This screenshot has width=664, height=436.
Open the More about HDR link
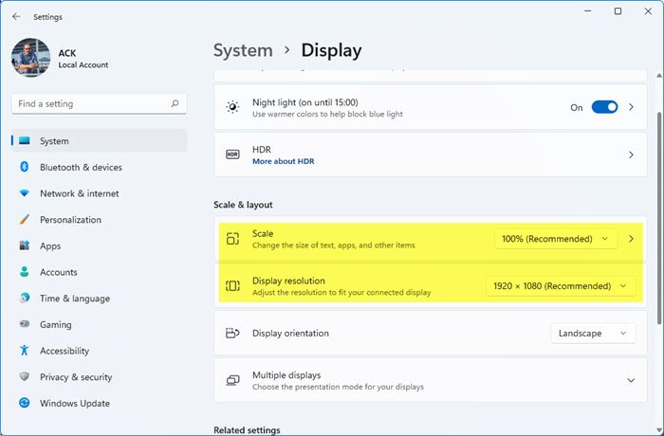tap(283, 161)
